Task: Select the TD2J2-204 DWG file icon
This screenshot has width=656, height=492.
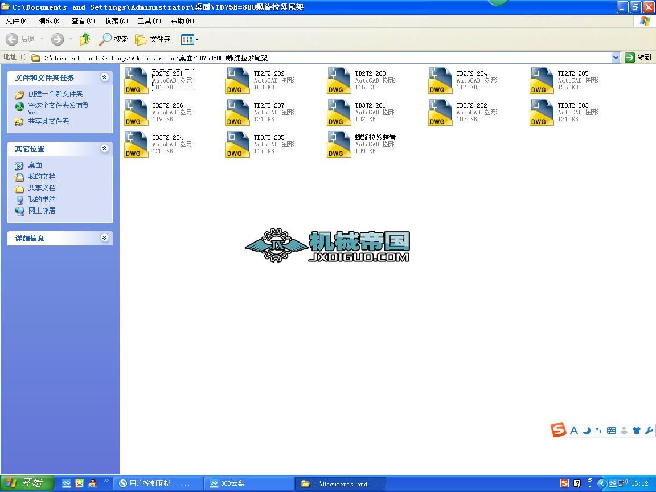Action: 440,80
